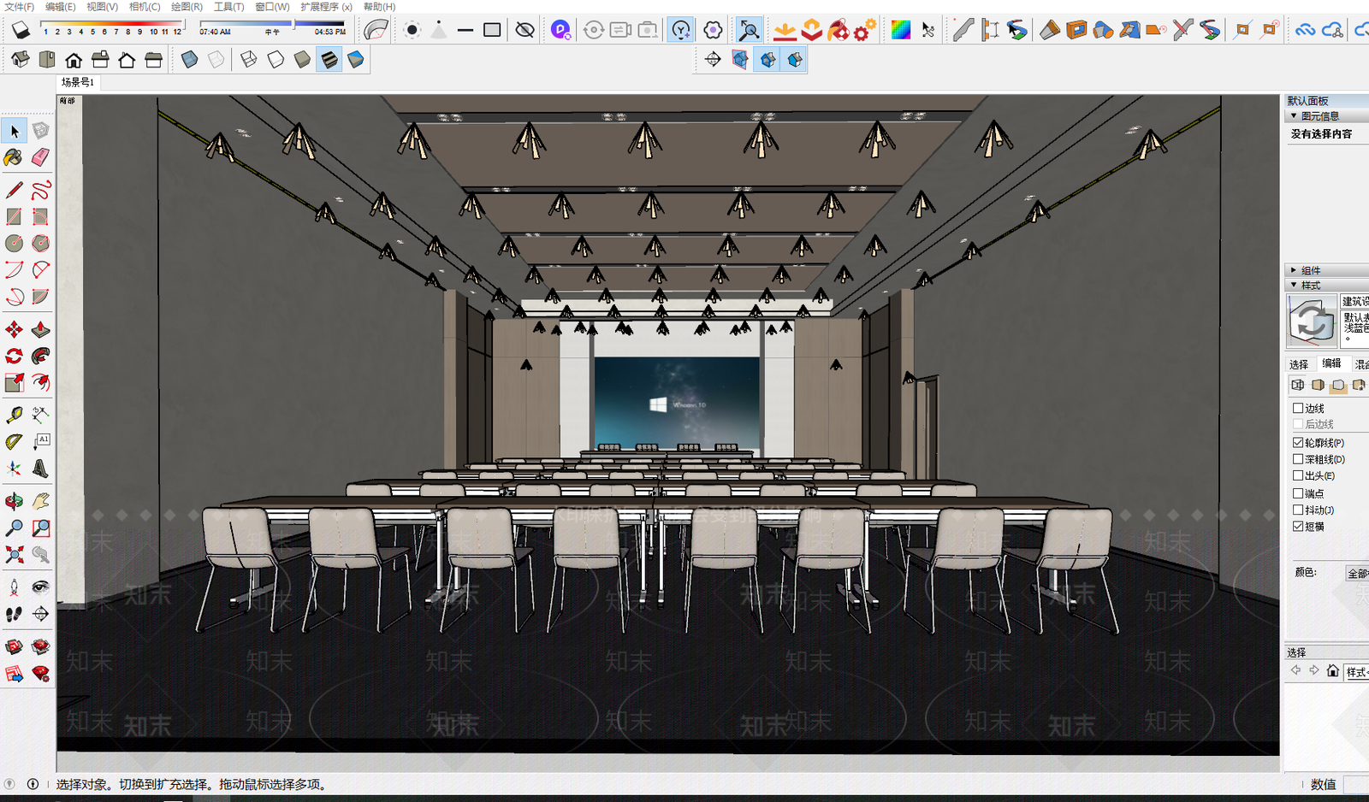
Task: Activate the Move tool
Action: click(x=14, y=330)
